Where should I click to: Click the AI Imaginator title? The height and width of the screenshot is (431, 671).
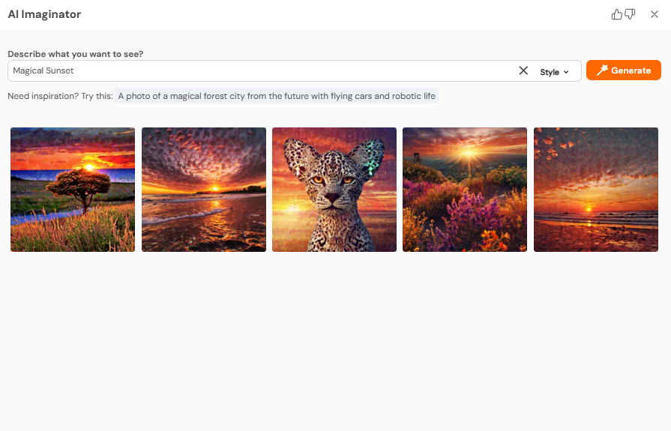[x=44, y=14]
